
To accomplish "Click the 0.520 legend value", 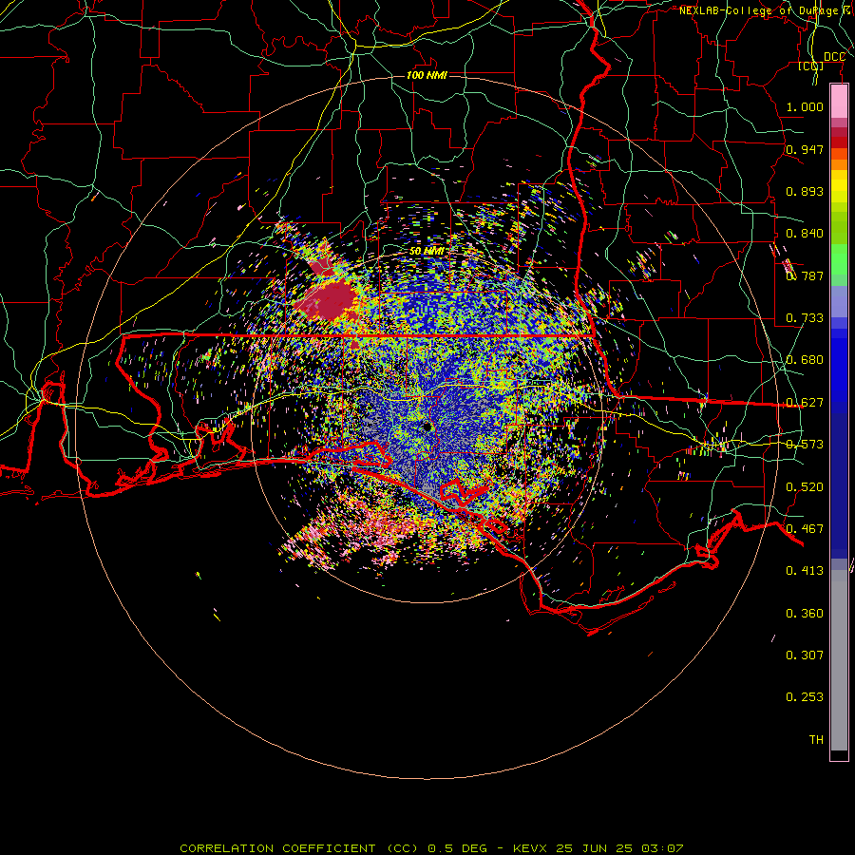I will 805,487.
